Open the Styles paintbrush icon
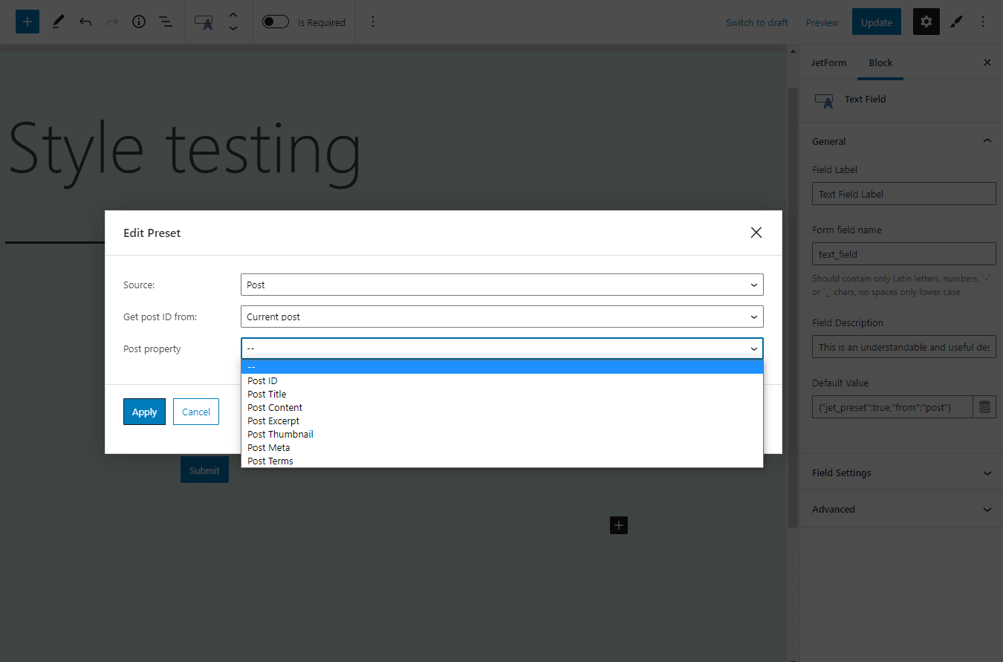The width and height of the screenshot is (1003, 662). point(956,22)
